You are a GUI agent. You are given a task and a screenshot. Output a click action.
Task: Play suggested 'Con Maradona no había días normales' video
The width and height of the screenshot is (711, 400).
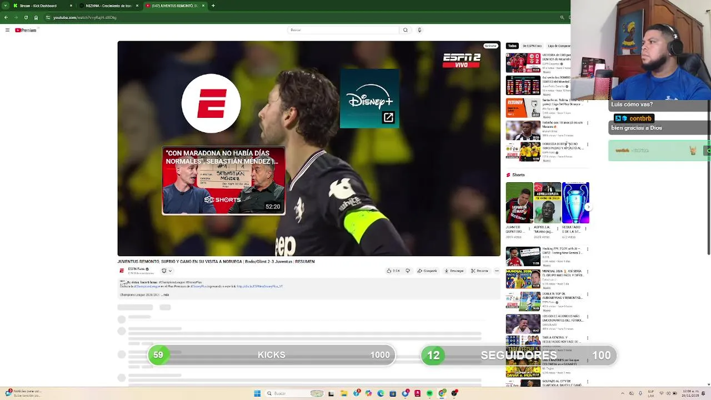coord(223,181)
